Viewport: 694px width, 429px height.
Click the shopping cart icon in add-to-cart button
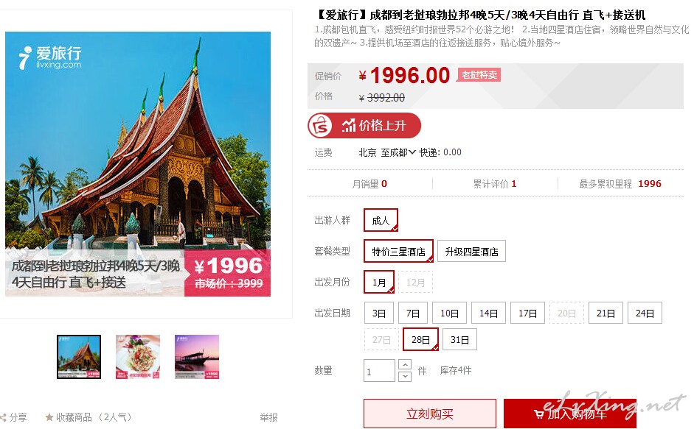[x=538, y=414]
